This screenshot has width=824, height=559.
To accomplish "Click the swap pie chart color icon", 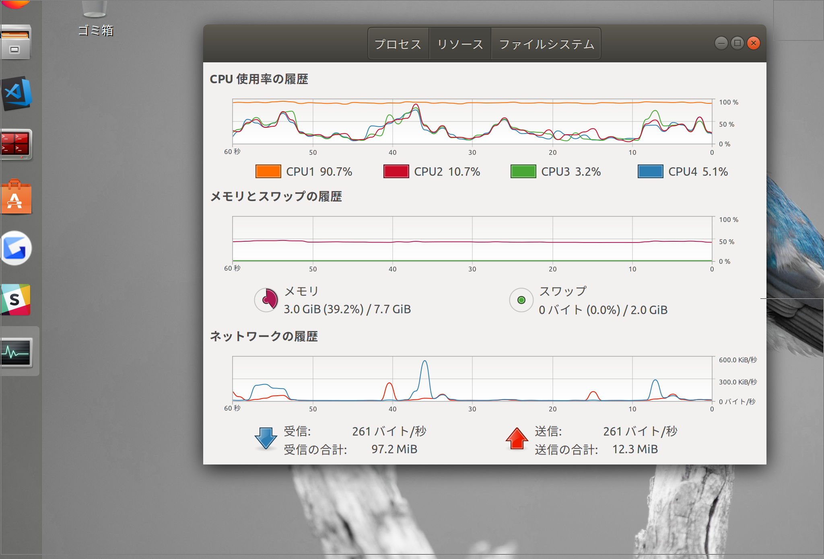I will click(x=521, y=300).
